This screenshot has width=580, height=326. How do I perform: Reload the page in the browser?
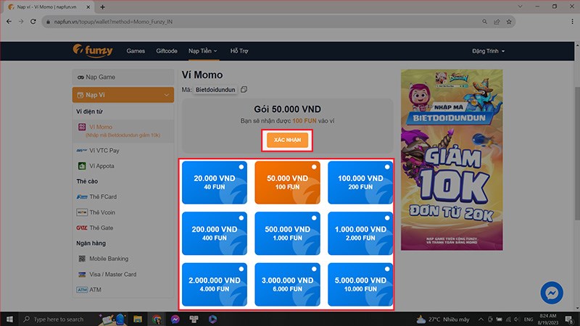tap(33, 22)
